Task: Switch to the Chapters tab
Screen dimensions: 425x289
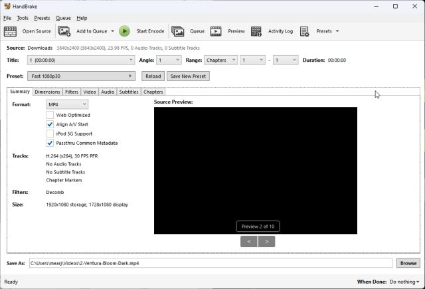Action: point(153,92)
